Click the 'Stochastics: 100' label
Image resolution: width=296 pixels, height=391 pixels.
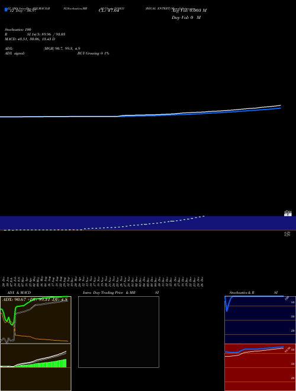point(18,30)
